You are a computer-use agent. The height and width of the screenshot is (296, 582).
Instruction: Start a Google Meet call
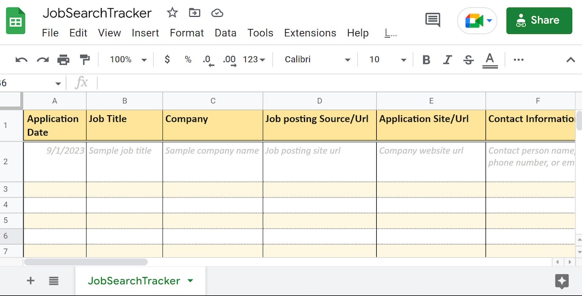click(477, 21)
